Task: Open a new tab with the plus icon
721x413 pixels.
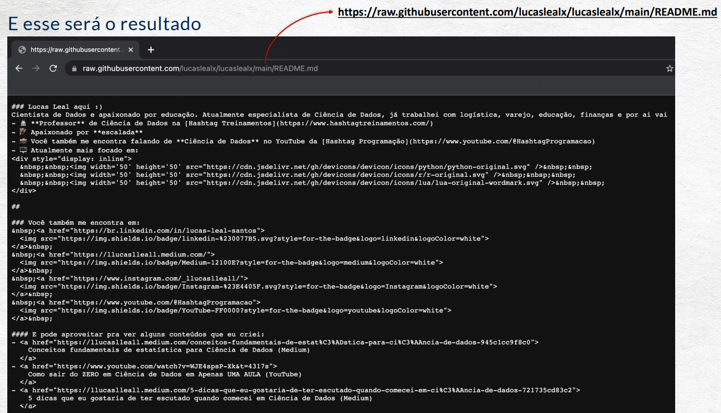Action: coord(151,50)
